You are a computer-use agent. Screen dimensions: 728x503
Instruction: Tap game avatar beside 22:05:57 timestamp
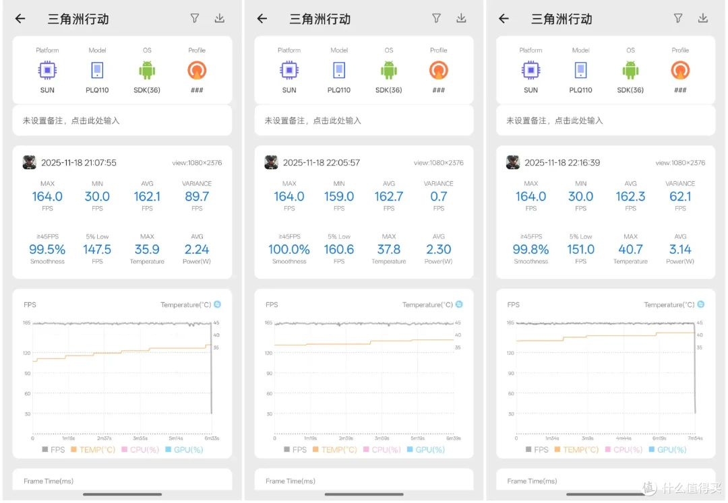pos(271,162)
